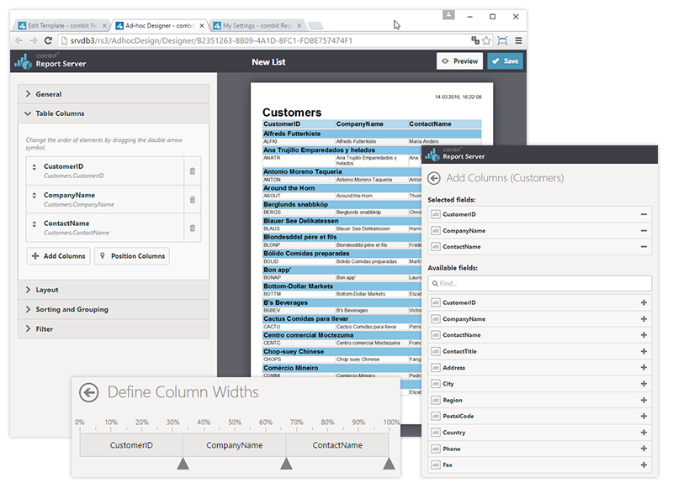The width and height of the screenshot is (673, 504).
Task: Close the My Settings tab
Action: point(299,26)
